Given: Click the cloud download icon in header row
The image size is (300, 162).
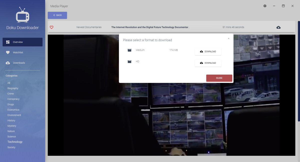Looking at the screenshot, I should point(278,27).
